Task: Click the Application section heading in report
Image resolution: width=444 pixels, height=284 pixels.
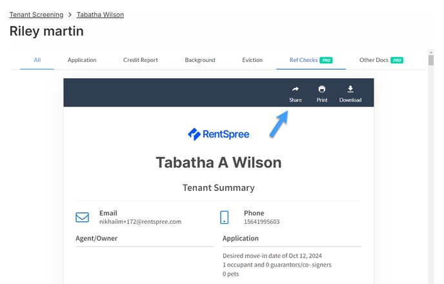Action: pos(241,238)
